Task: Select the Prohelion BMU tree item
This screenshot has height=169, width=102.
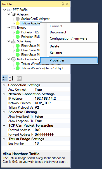Action: click(30, 37)
